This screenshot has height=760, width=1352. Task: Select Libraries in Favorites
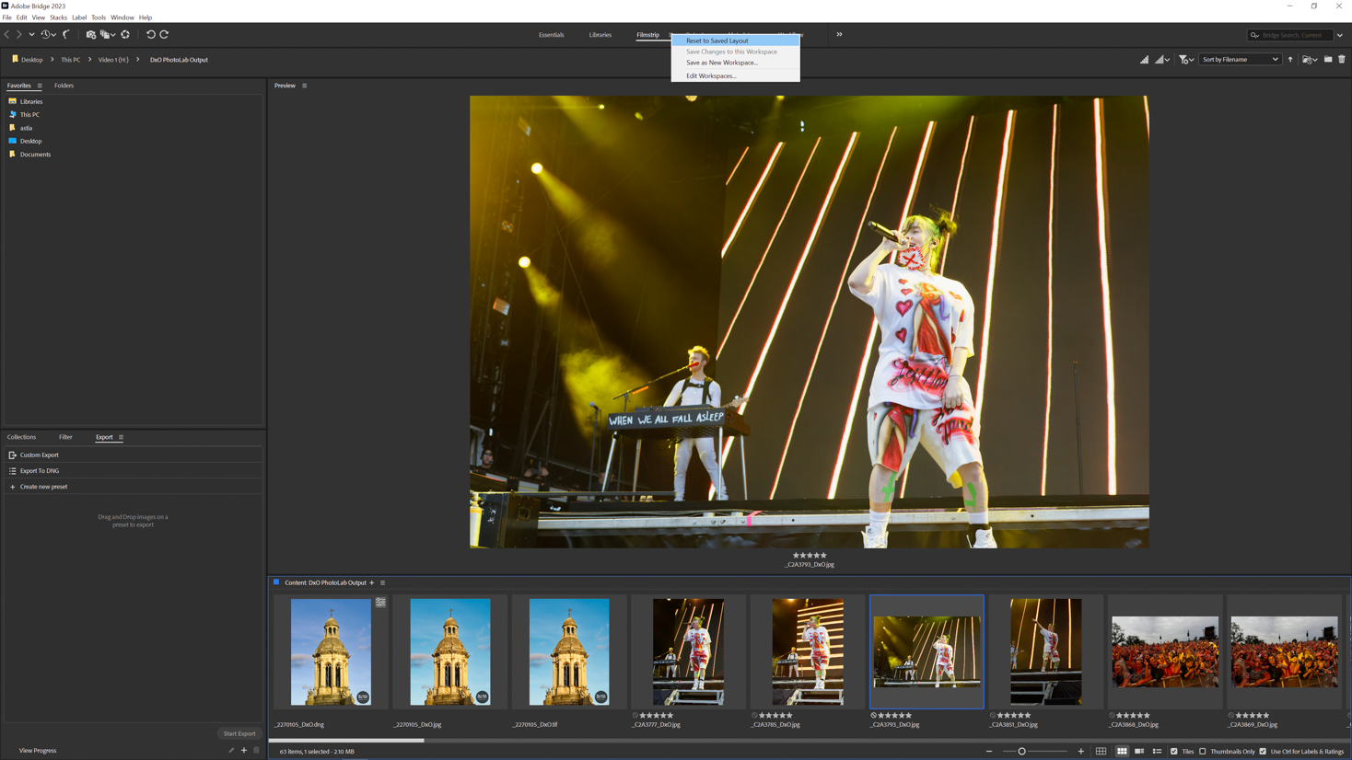(31, 102)
